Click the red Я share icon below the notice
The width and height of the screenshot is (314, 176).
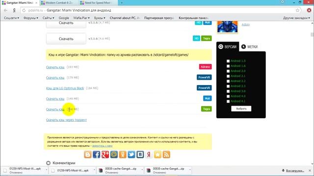tap(149, 154)
